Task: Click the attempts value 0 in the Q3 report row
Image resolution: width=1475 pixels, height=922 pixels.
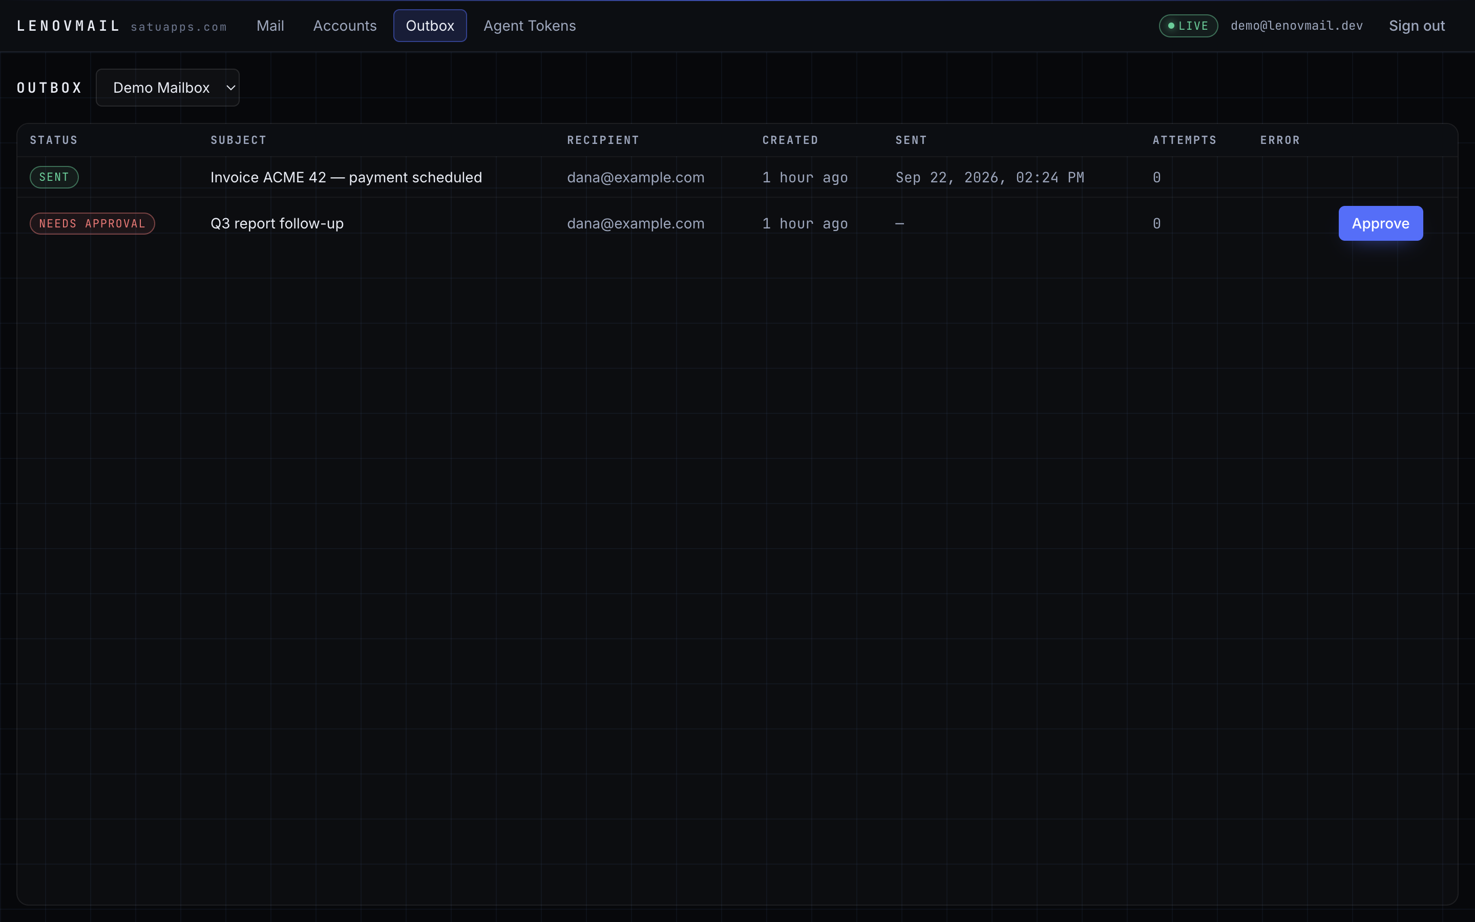Action: tap(1156, 223)
